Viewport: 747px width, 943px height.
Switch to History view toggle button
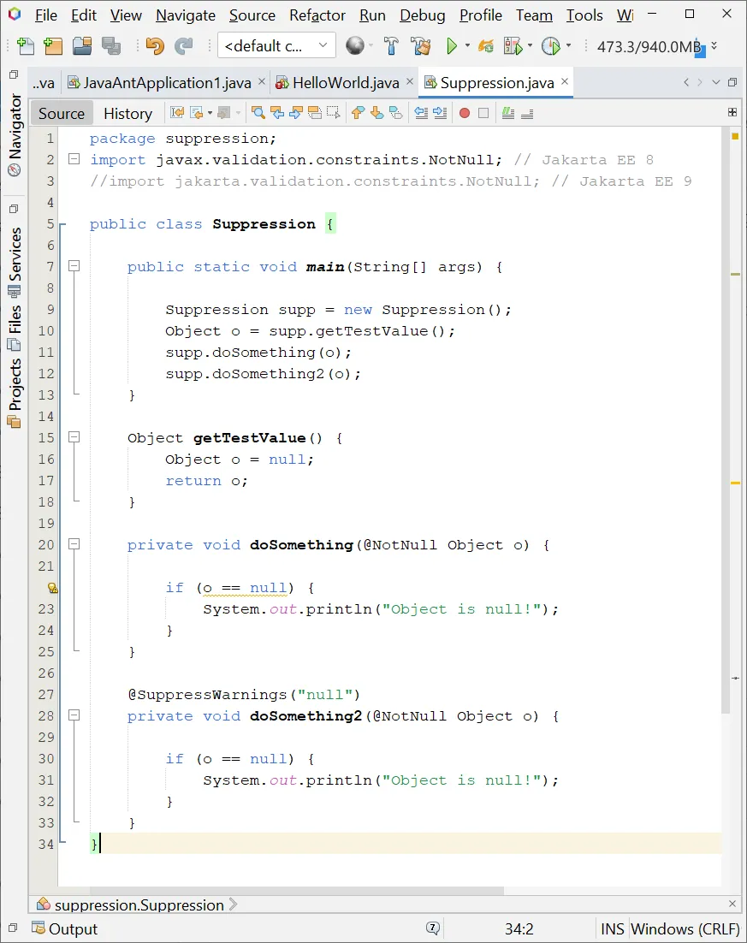click(x=127, y=113)
